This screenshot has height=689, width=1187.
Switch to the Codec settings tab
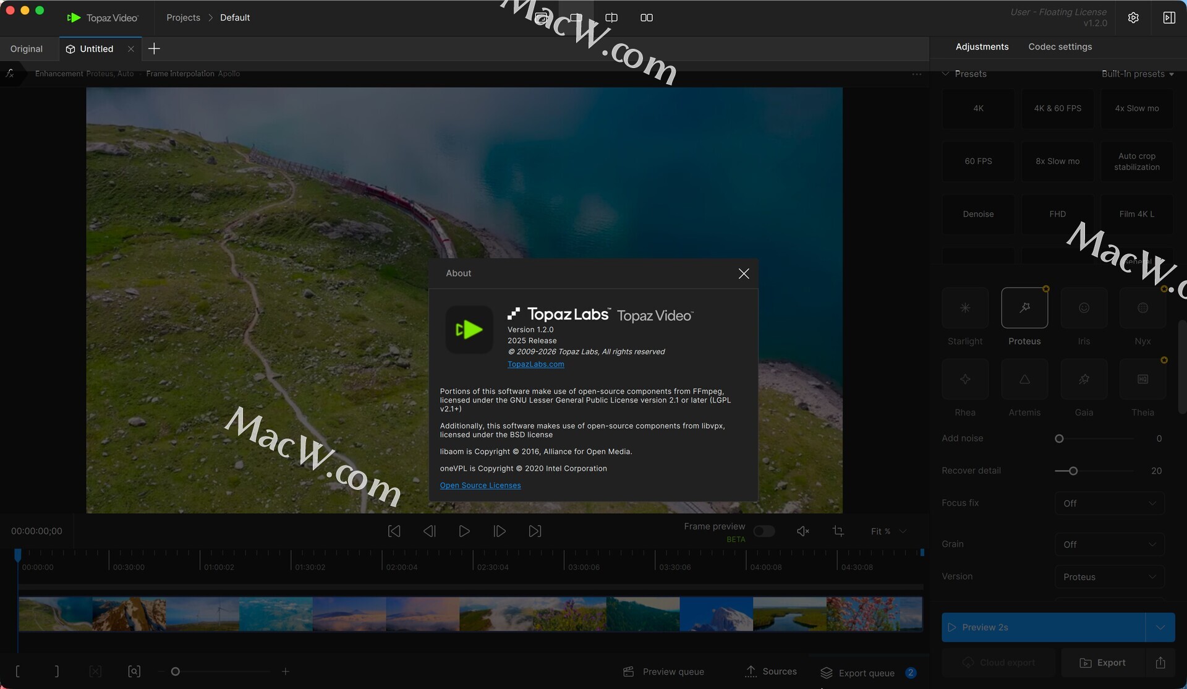[1060, 47]
